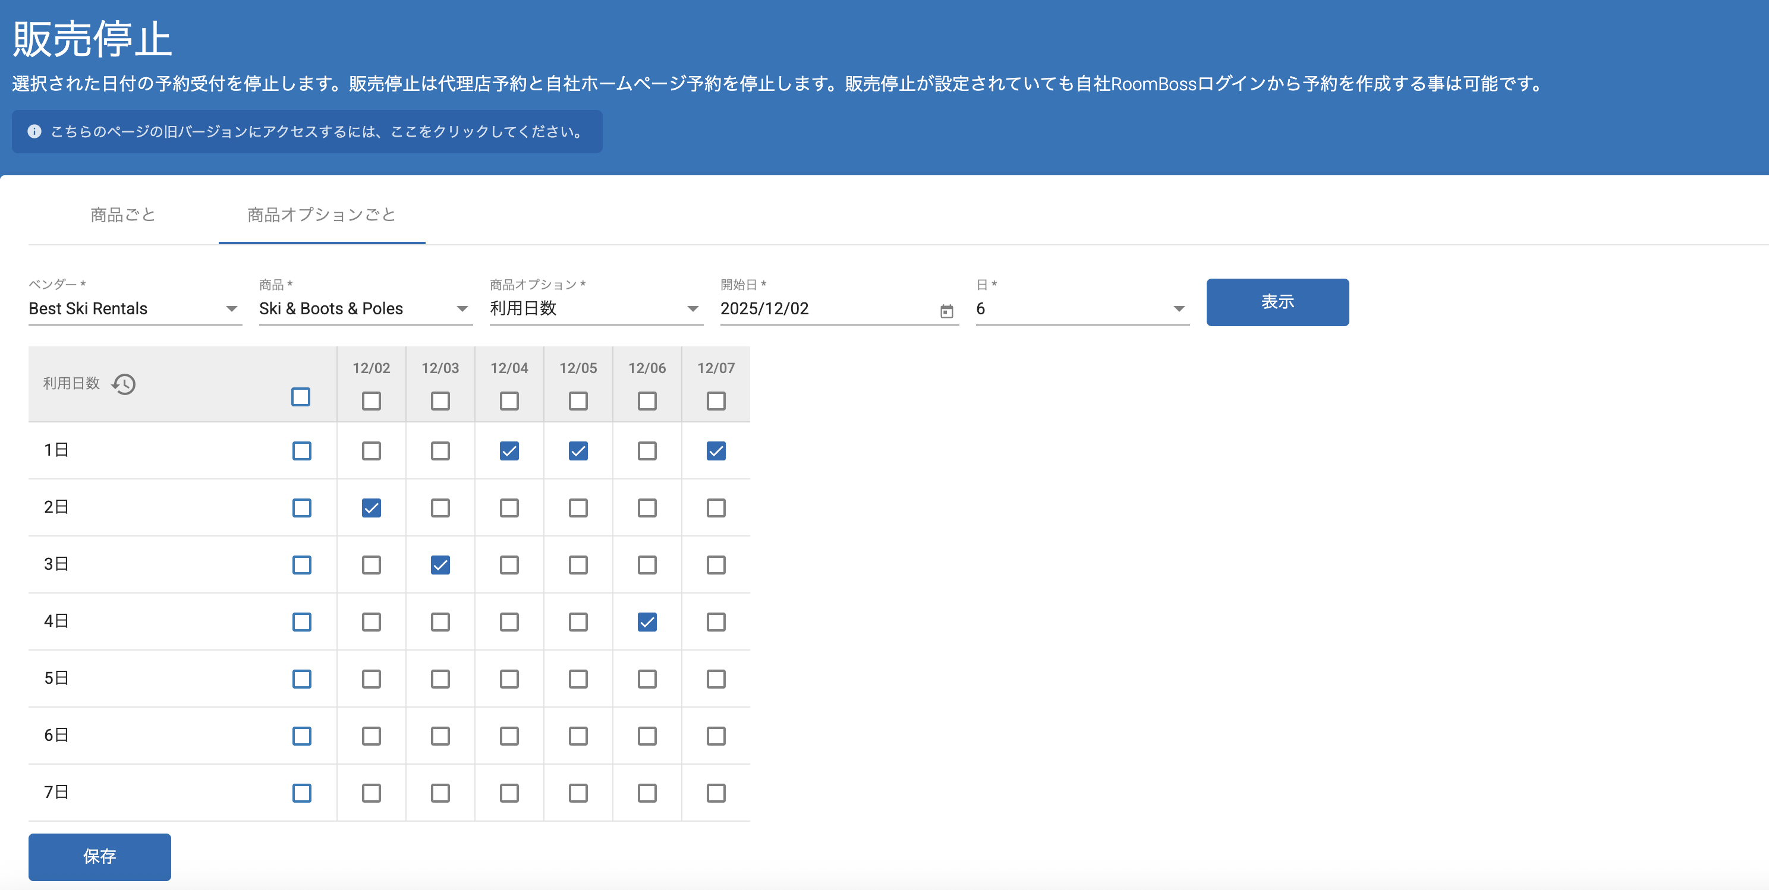The height and width of the screenshot is (890, 1769).
Task: Switch to the 商品ごと tab
Action: point(123,215)
